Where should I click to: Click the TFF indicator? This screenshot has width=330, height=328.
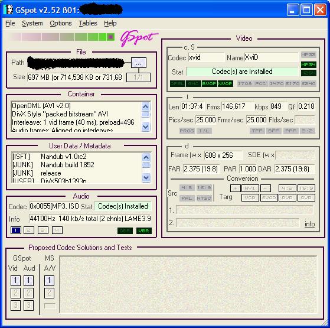(257, 131)
